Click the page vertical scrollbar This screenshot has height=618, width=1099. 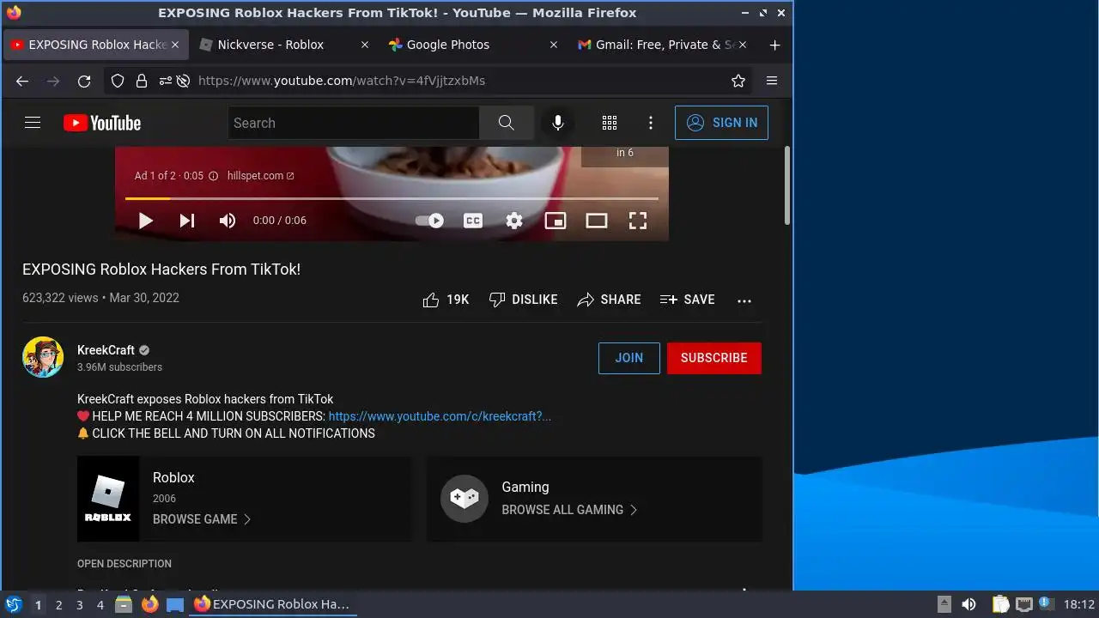coord(787,185)
